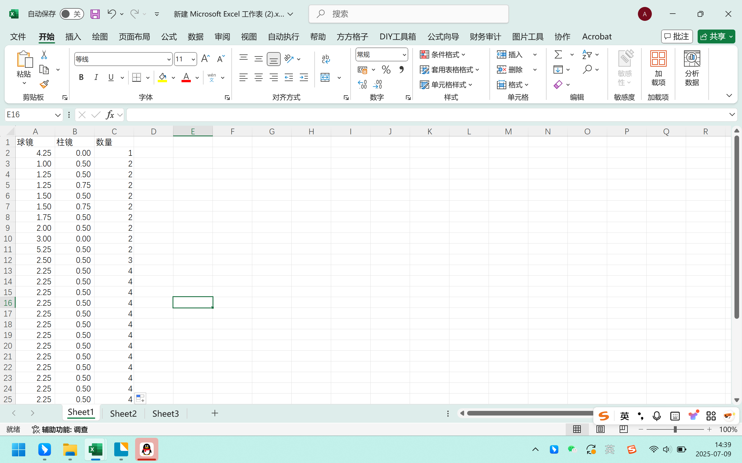Screen dimensions: 742x463
Task: Click the Increase Font Size icon
Action: pyautogui.click(x=205, y=59)
